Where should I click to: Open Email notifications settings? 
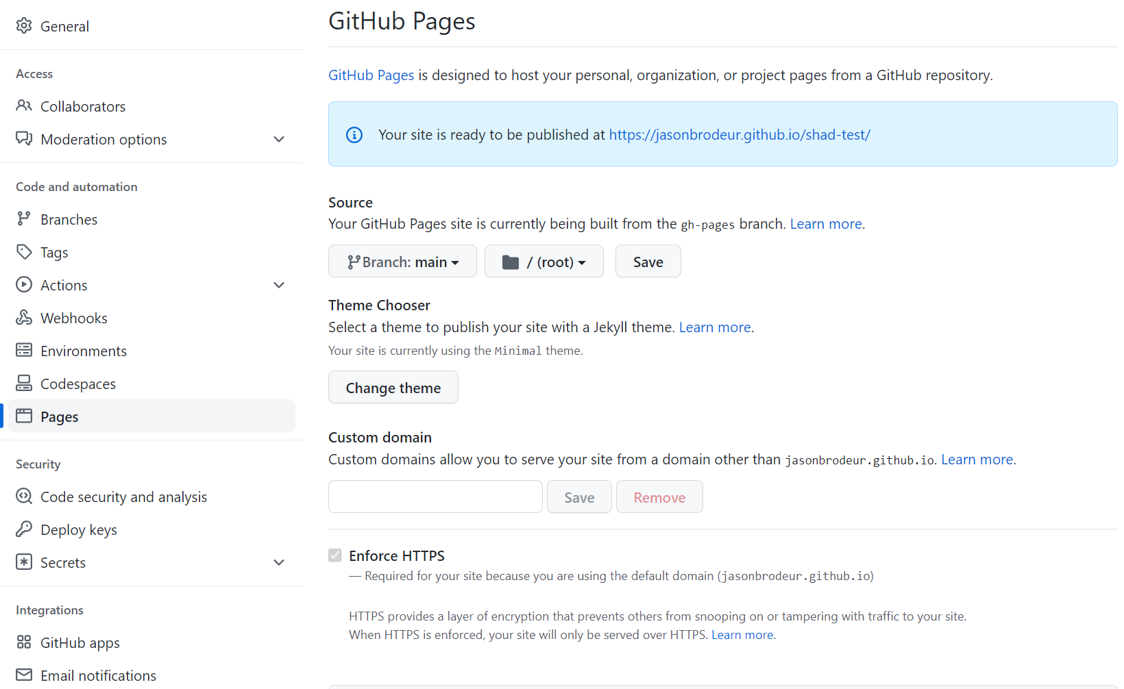point(151,675)
